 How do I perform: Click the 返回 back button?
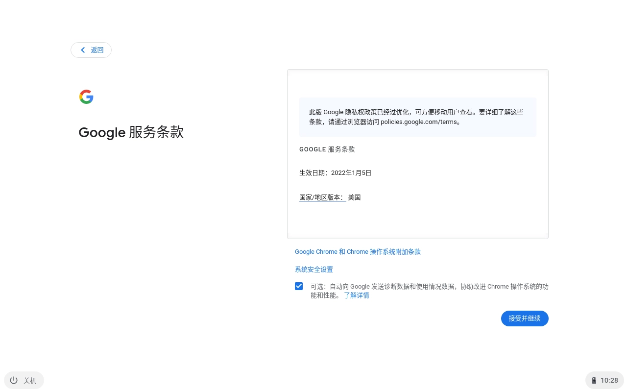pos(91,50)
